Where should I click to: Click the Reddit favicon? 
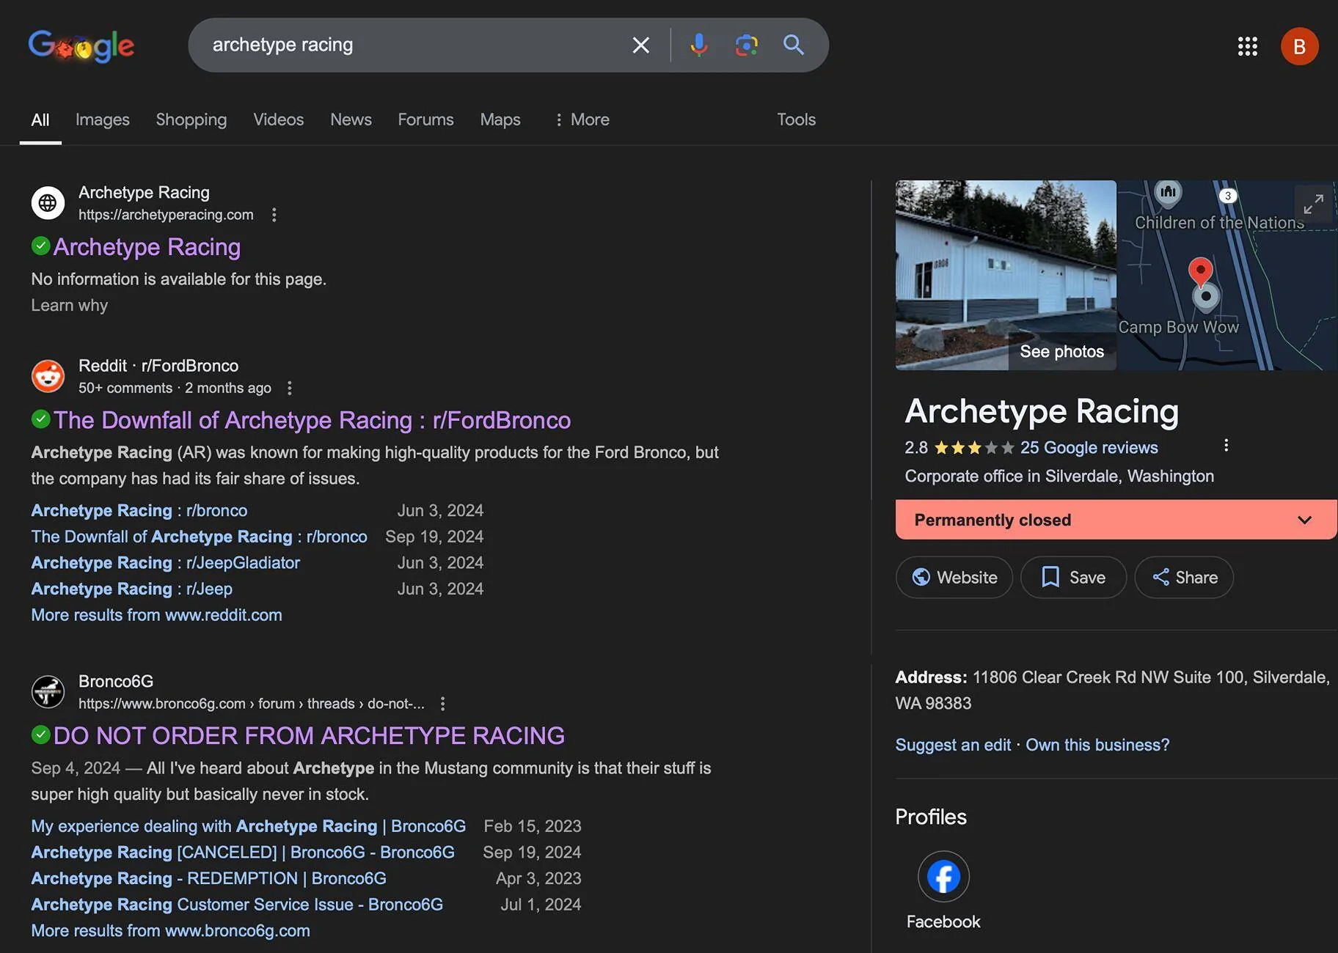[x=48, y=376]
